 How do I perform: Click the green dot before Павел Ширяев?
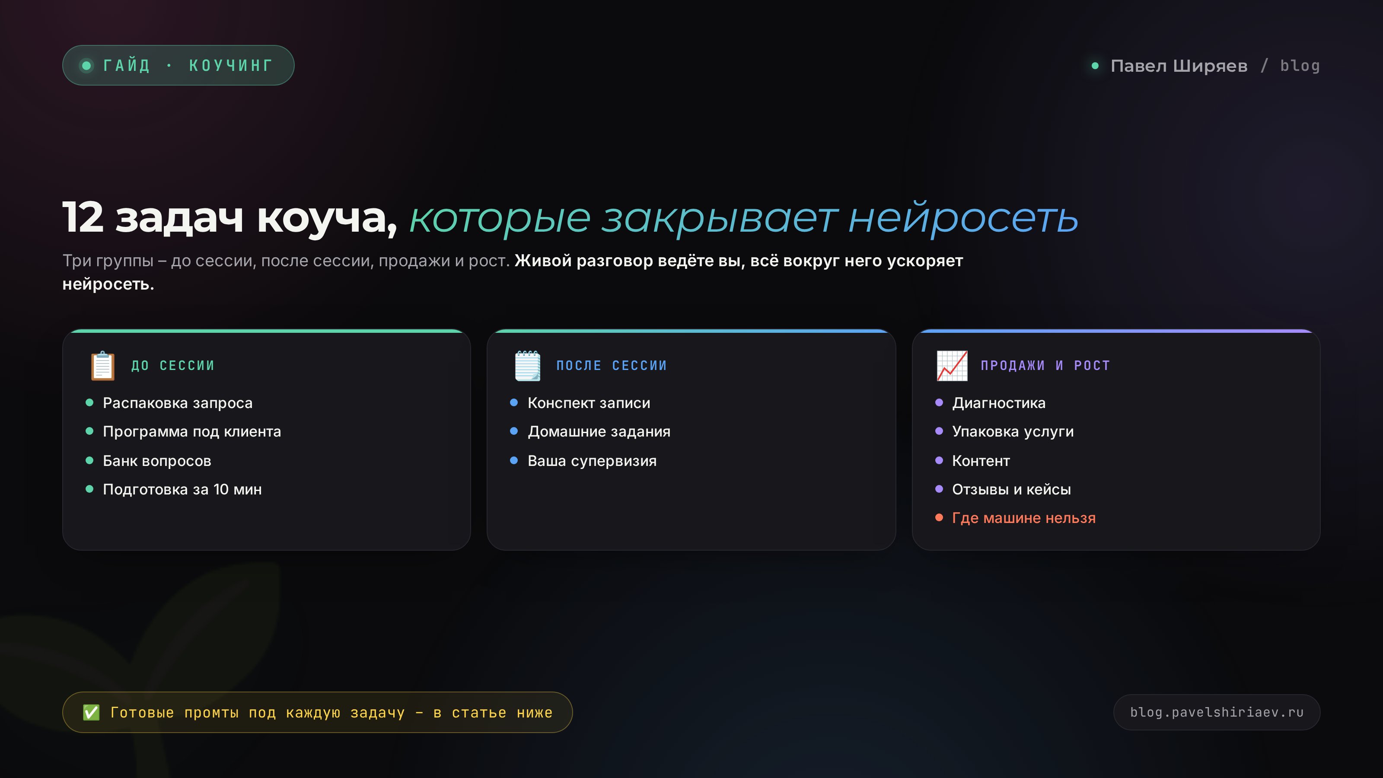pos(1095,66)
